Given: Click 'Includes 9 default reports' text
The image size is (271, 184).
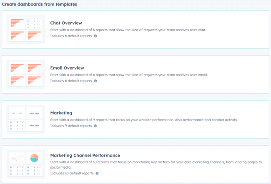Looking at the screenshot, I should (71, 126).
